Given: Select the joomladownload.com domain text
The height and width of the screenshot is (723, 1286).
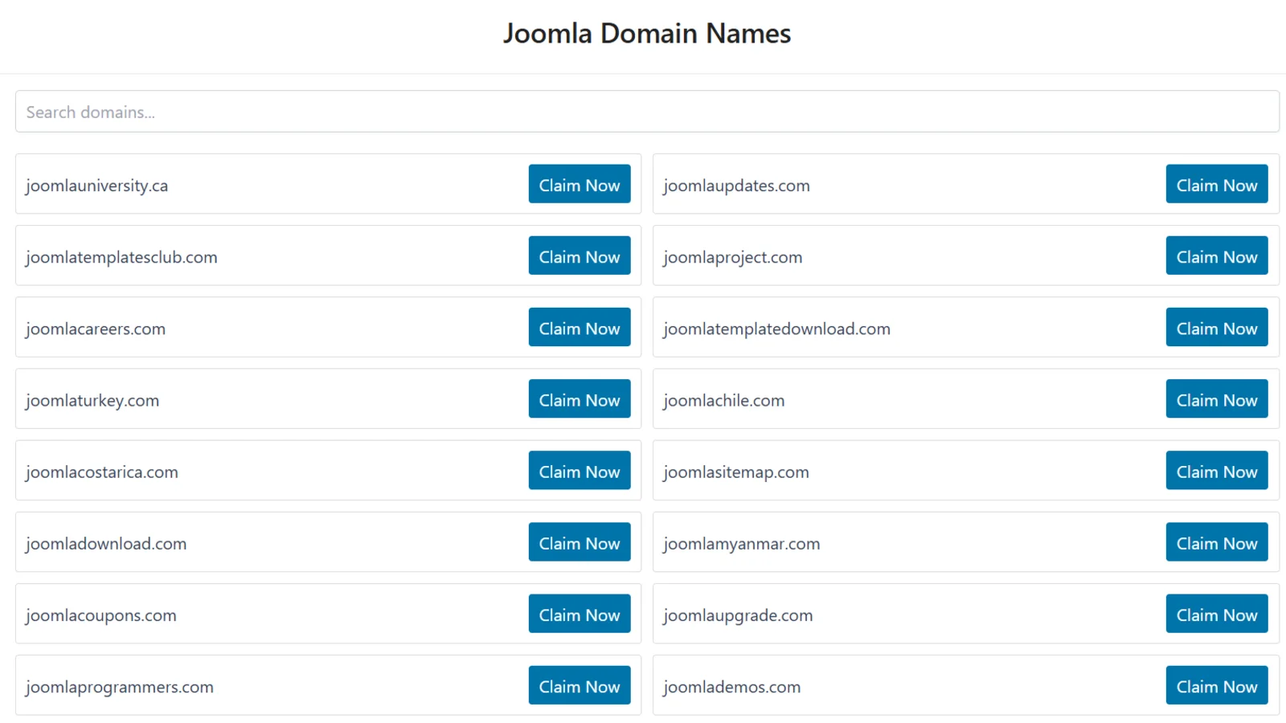Looking at the screenshot, I should coord(106,544).
